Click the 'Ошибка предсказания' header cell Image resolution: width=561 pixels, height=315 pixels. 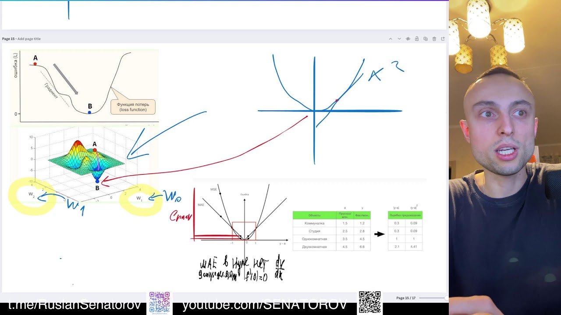click(x=405, y=215)
